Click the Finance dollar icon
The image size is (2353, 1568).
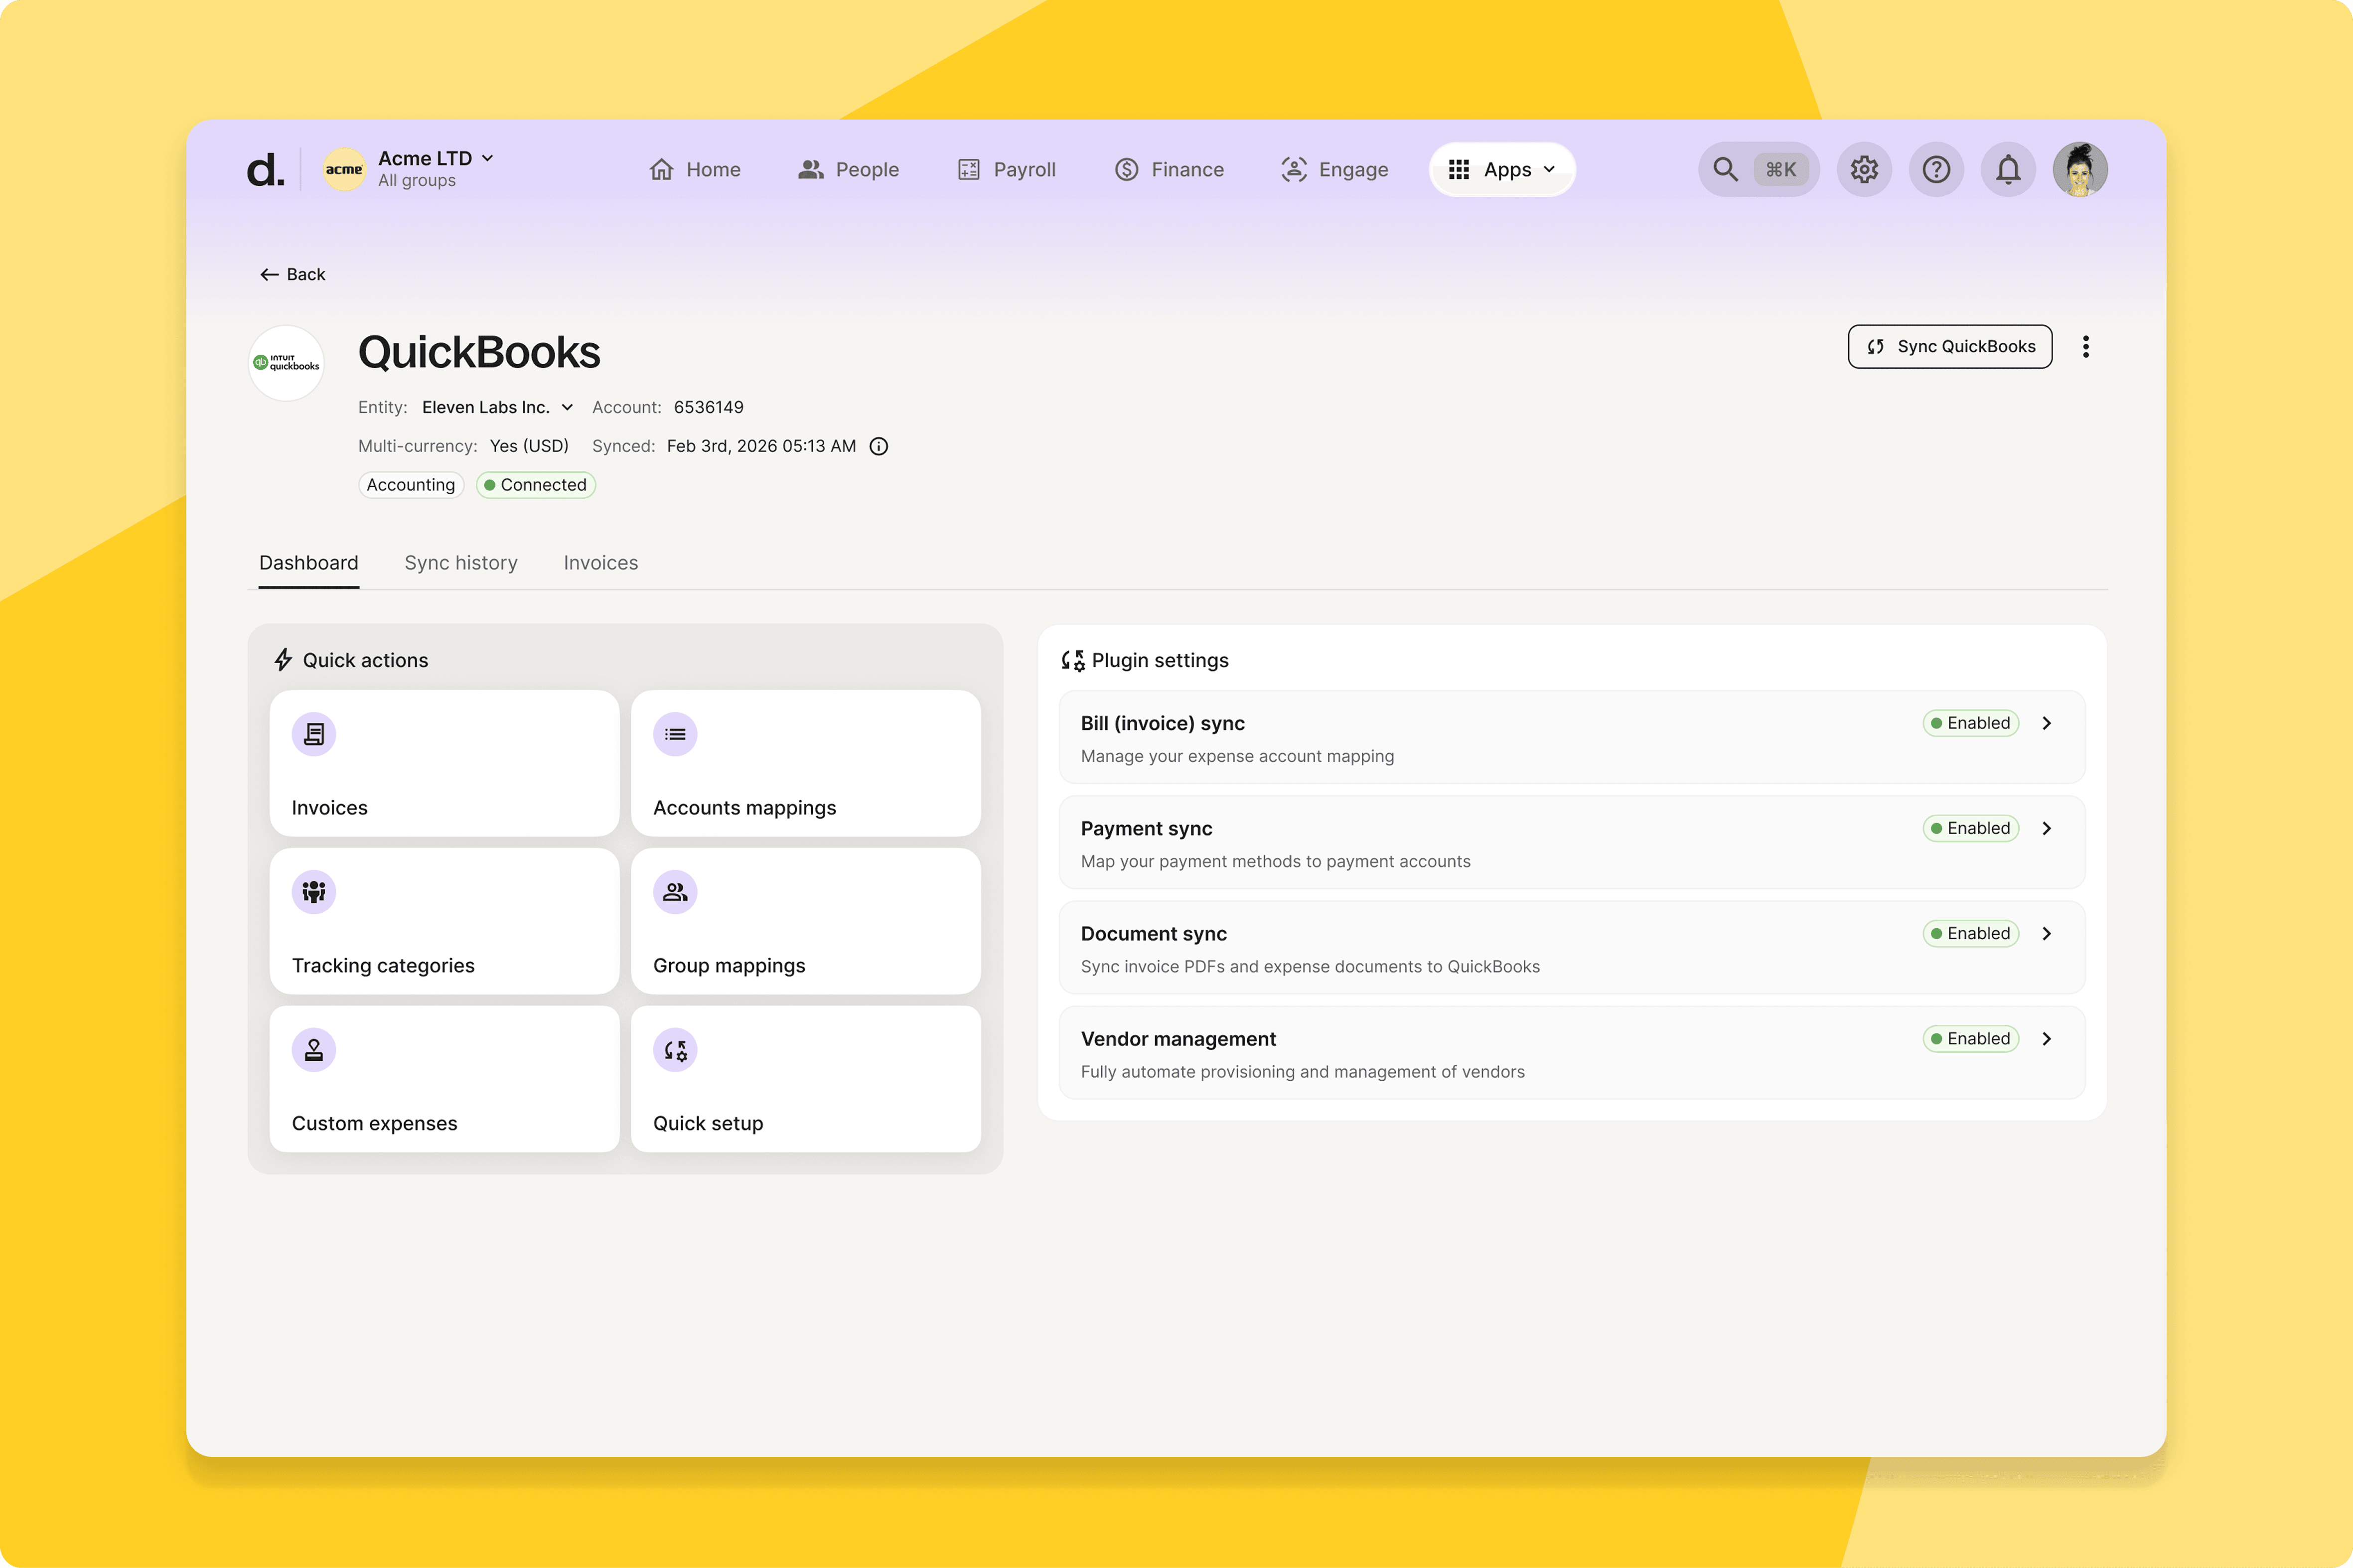(x=1127, y=169)
